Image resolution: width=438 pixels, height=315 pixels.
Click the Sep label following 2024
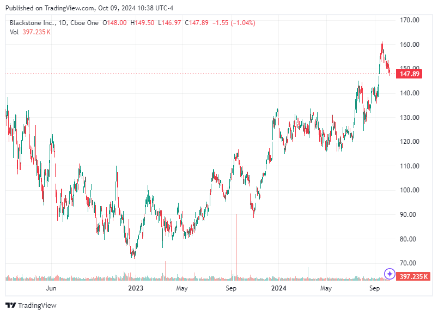[374, 288]
